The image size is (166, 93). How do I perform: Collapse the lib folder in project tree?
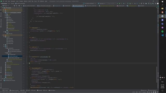(x=4, y=47)
